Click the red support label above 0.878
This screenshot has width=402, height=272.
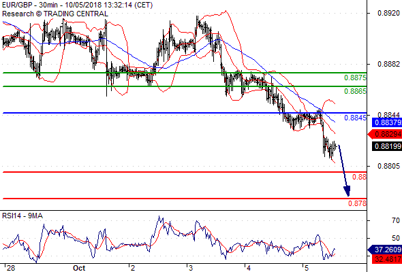[x=359, y=177]
